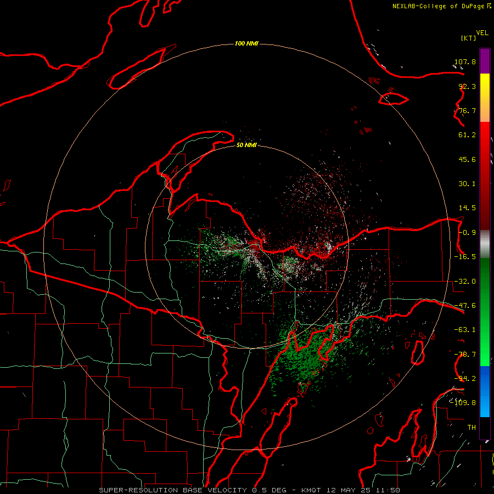
Task: Click the -0.9 legend value
Action: [x=467, y=233]
